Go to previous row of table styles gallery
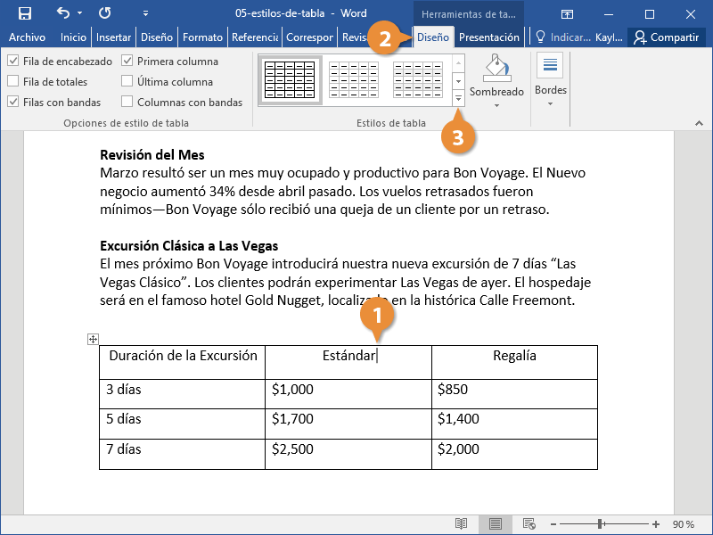This screenshot has height=535, width=713. click(x=458, y=63)
